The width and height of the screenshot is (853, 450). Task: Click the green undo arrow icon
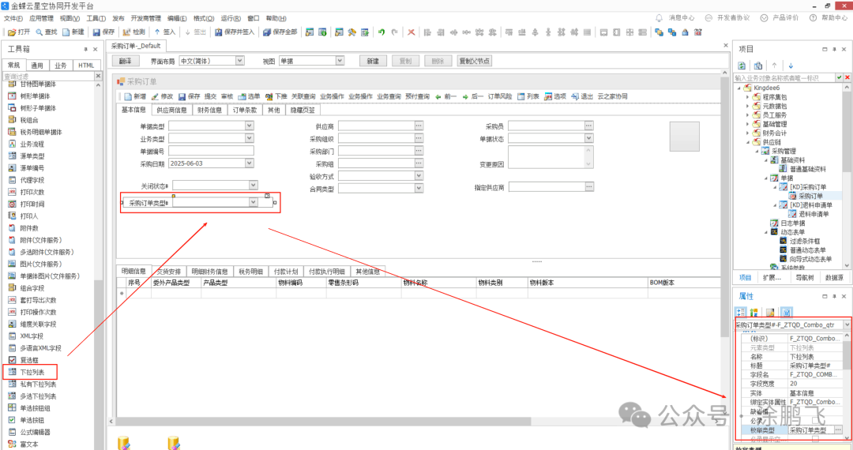click(x=381, y=32)
